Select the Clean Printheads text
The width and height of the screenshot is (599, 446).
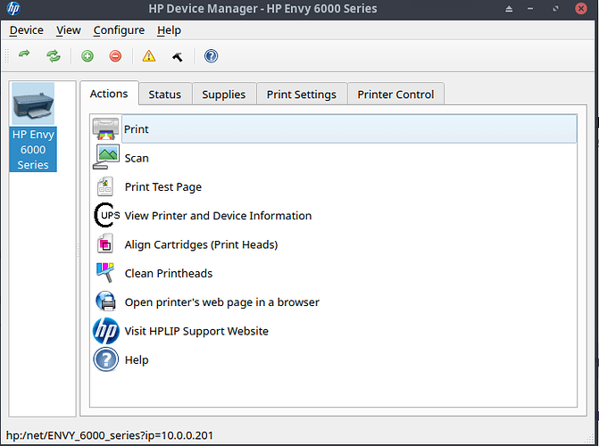(169, 274)
